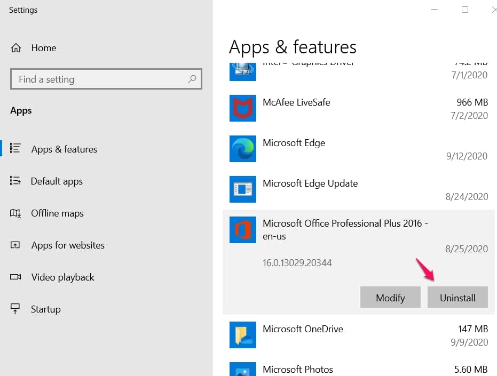Open Default apps settings
Screen dimensions: 497x376
coord(57,181)
